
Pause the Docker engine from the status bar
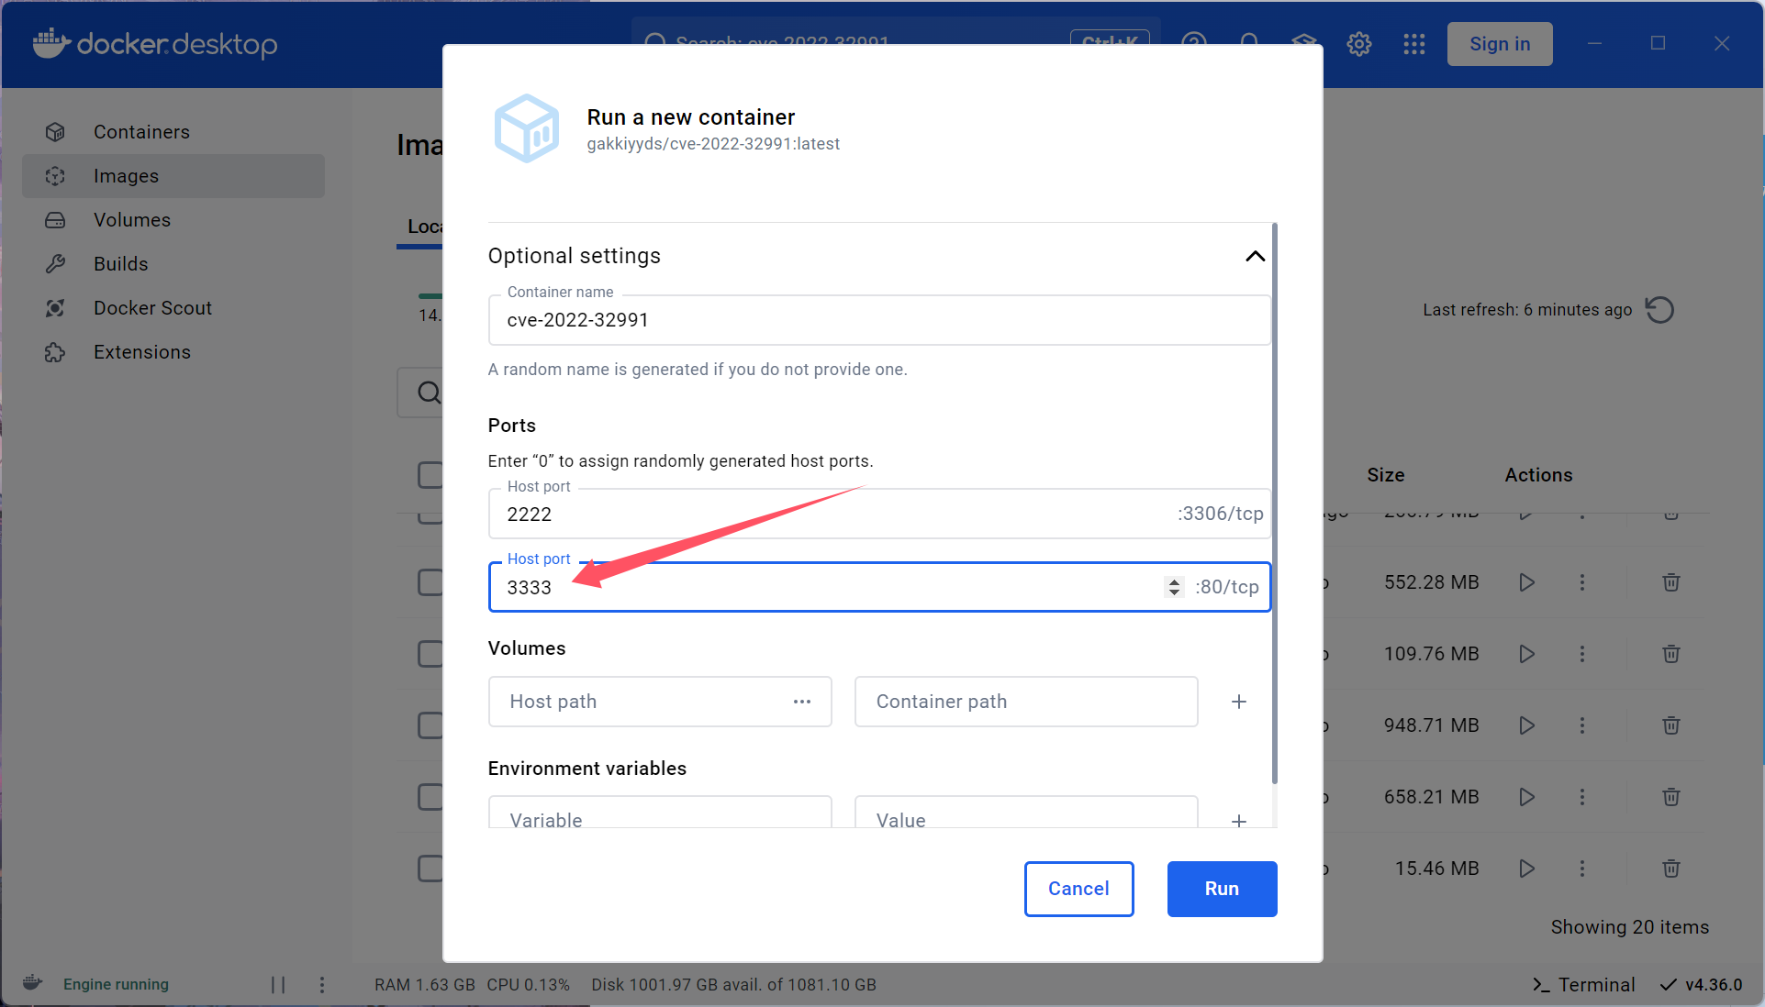(x=278, y=984)
